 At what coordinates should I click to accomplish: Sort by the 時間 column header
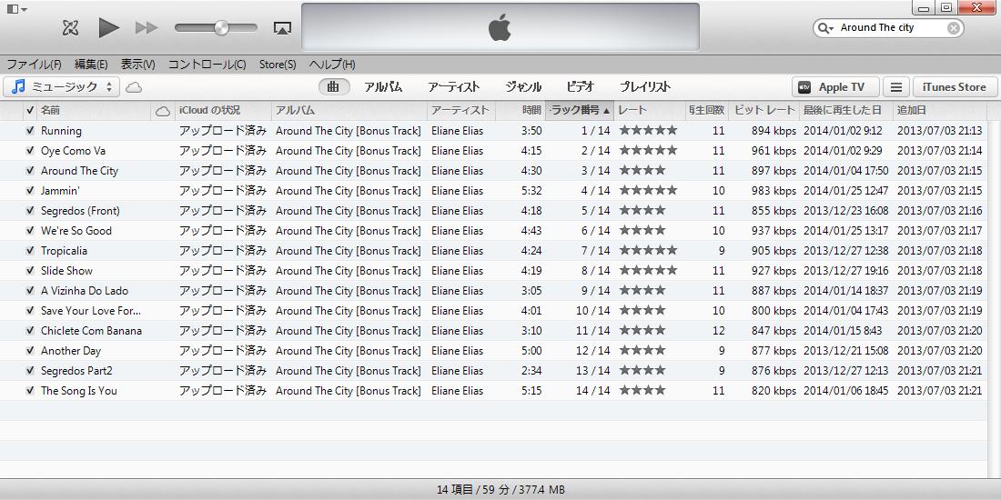pos(521,110)
